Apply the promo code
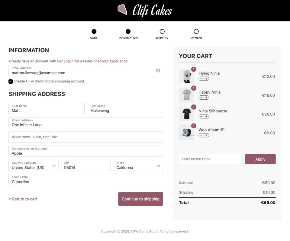 coord(260,159)
